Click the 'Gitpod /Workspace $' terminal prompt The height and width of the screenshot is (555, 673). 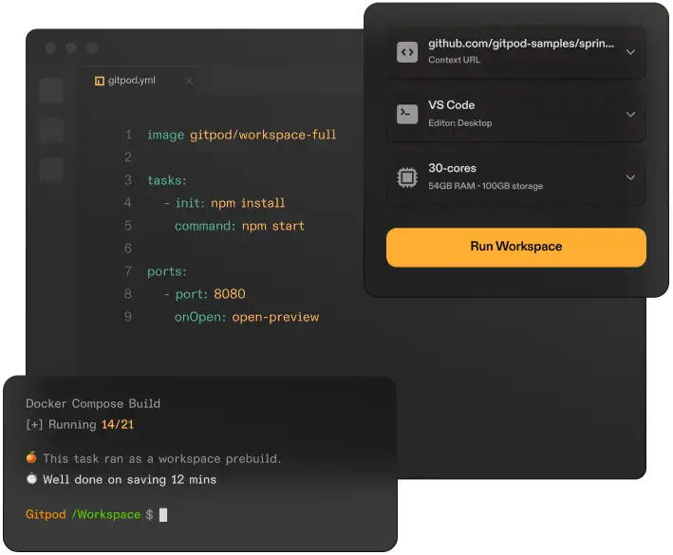tap(89, 514)
